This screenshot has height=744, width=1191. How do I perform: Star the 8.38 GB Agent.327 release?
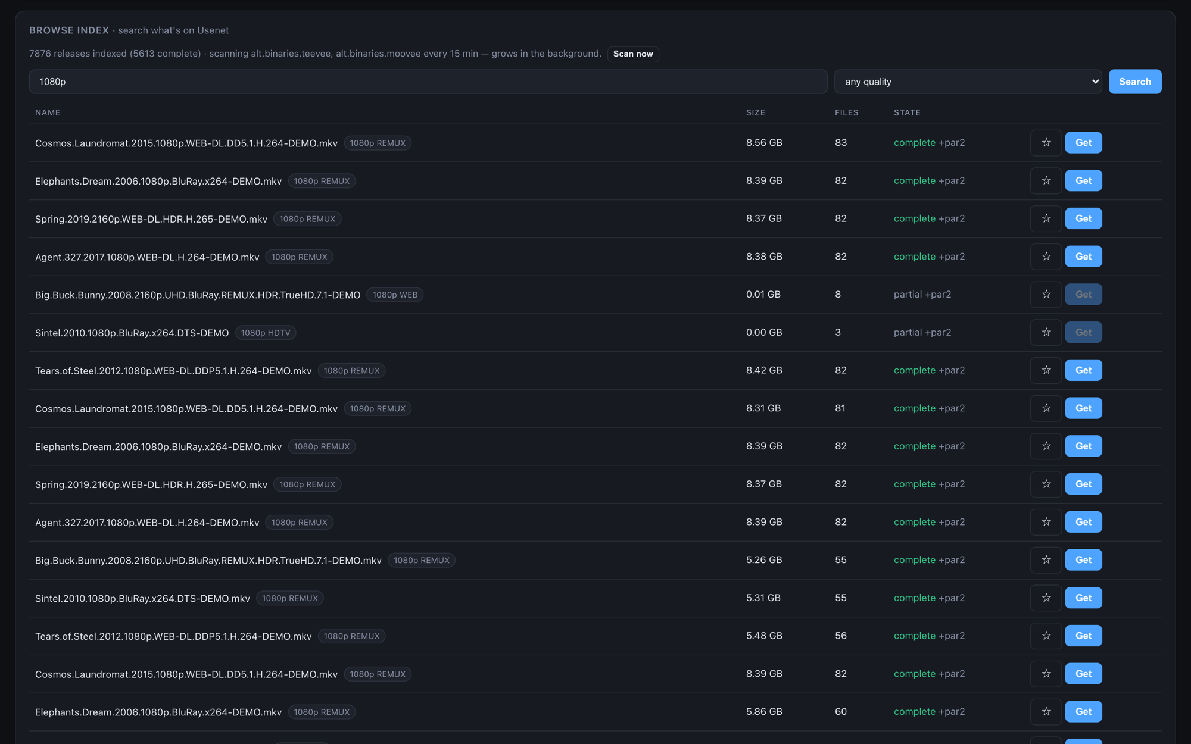1046,257
